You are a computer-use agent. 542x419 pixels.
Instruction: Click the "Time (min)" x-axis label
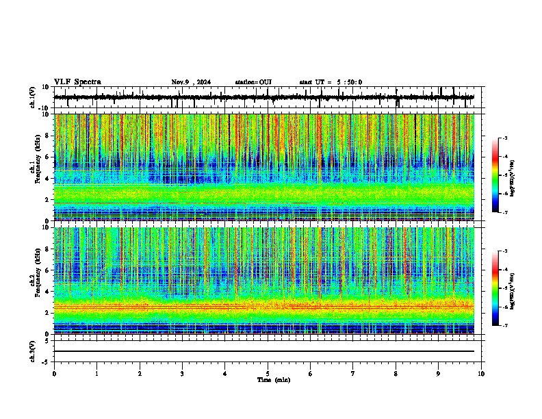point(274,380)
